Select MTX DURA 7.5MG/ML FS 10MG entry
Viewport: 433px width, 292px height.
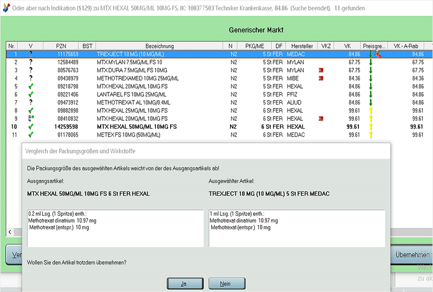(x=132, y=70)
